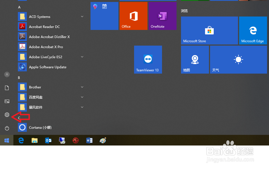269x169 pixels.
Task: Open Outlook from the taskbar
Action: tap(48, 140)
